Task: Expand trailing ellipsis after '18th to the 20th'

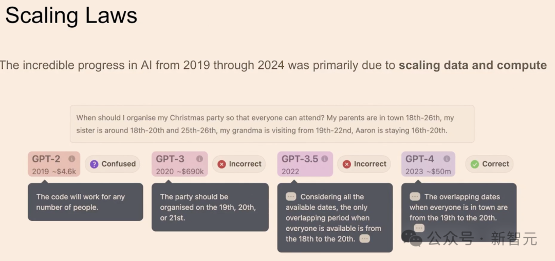Action: pos(364,239)
